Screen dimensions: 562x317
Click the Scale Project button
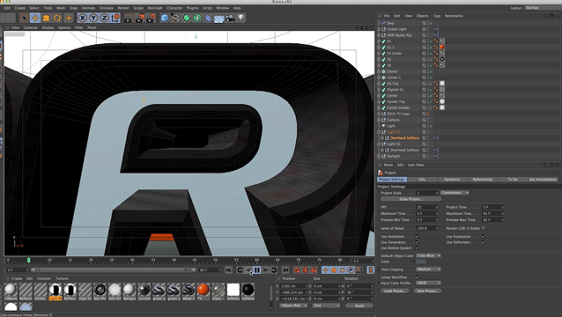411,199
